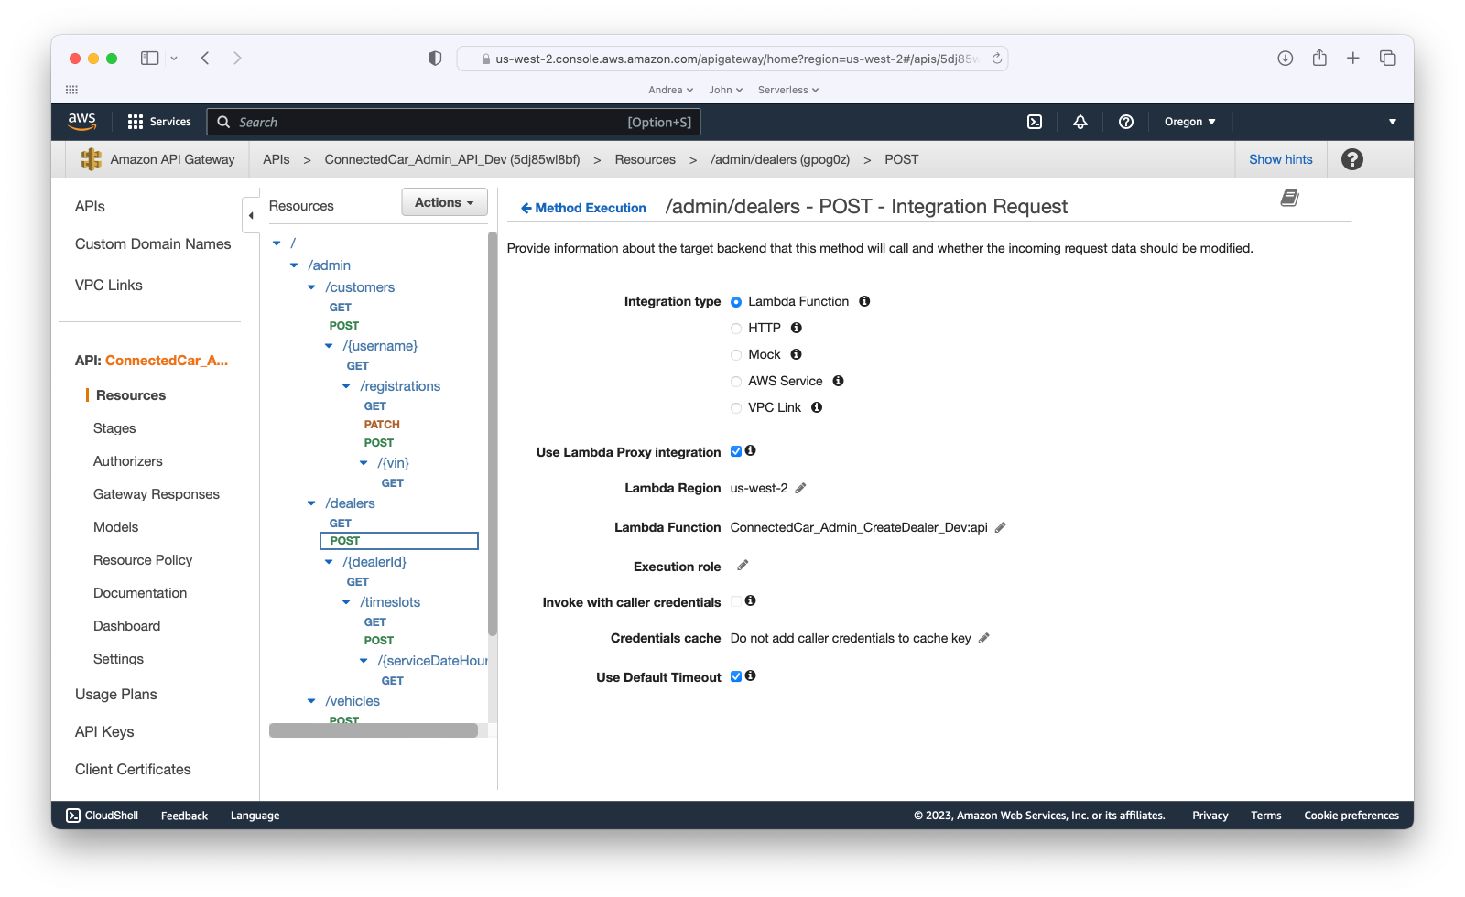Select the /vehicles resource
Image resolution: width=1465 pixels, height=897 pixels.
click(x=353, y=701)
